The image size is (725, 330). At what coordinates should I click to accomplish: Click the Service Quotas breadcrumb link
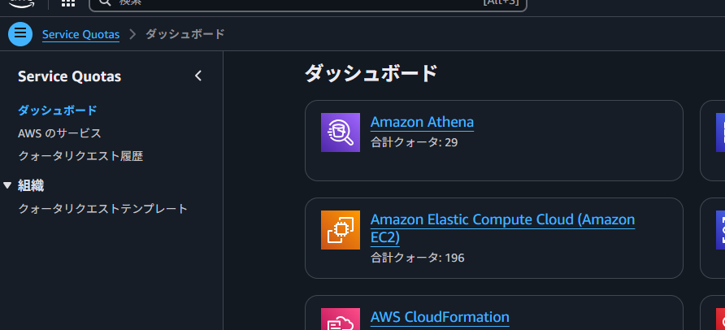coord(81,34)
